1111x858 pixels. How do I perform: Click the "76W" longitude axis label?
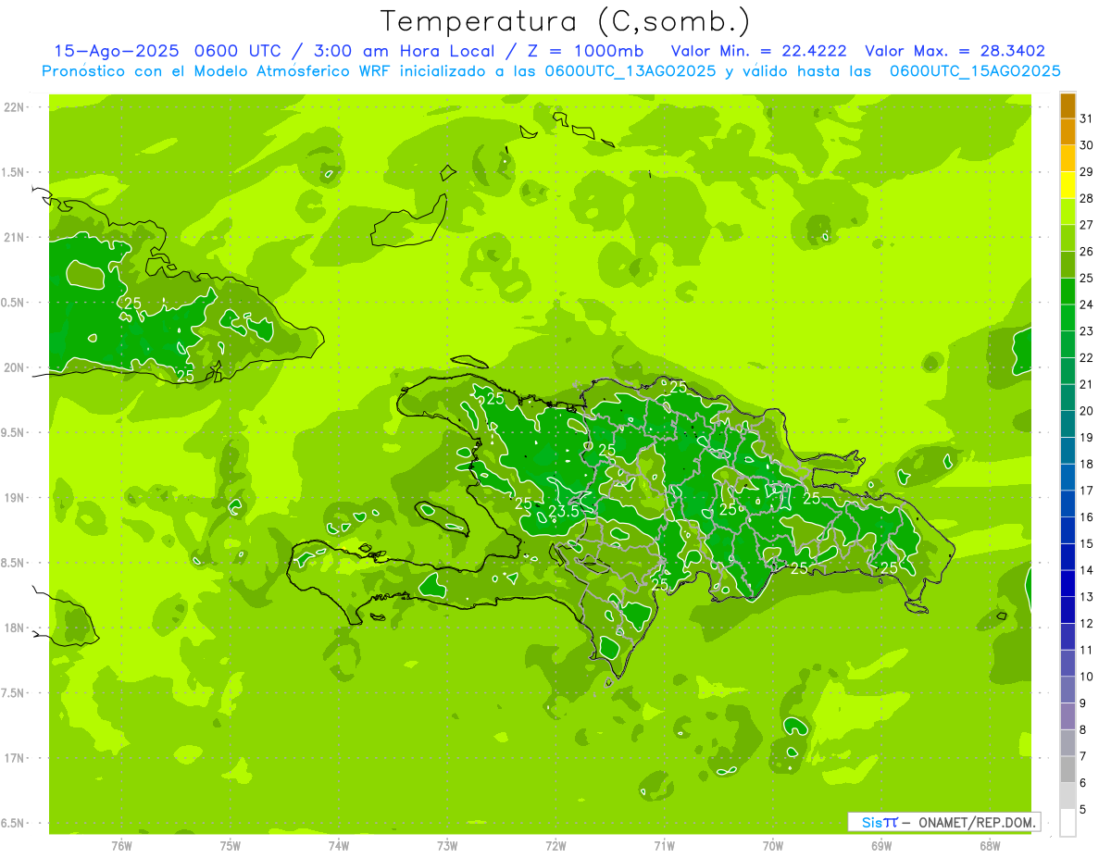[121, 845]
